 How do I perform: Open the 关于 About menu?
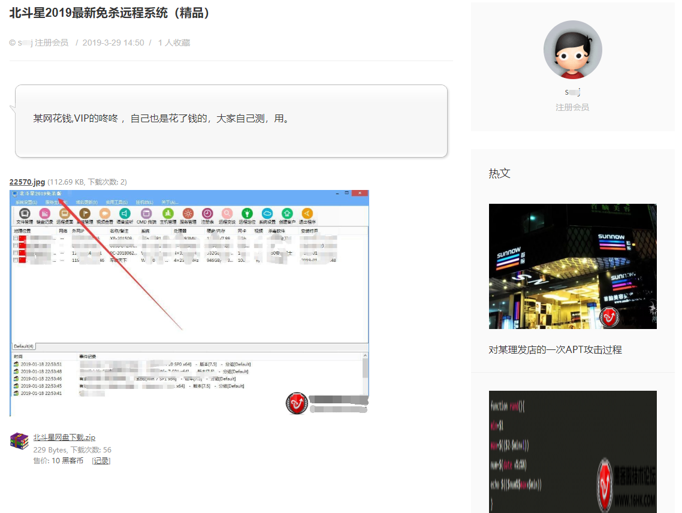pos(170,202)
